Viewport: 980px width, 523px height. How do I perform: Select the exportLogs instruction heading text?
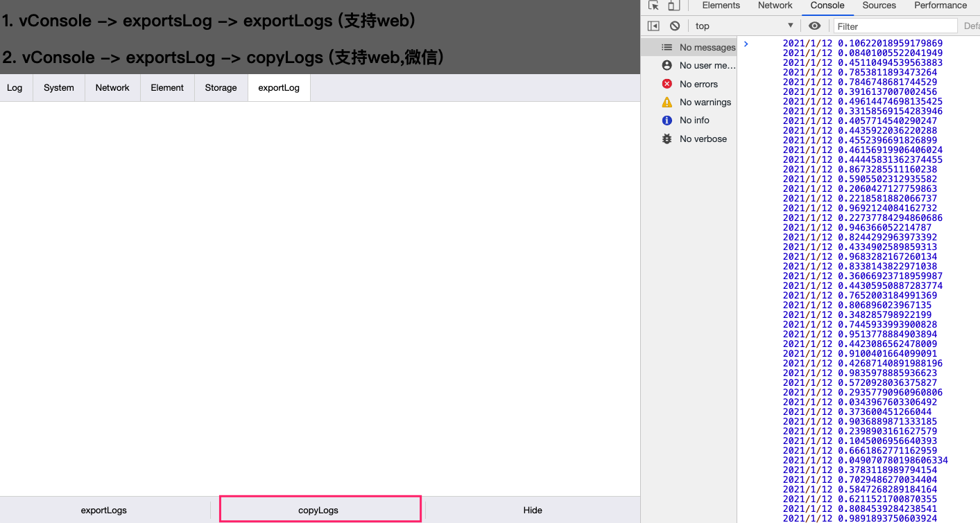[209, 21]
